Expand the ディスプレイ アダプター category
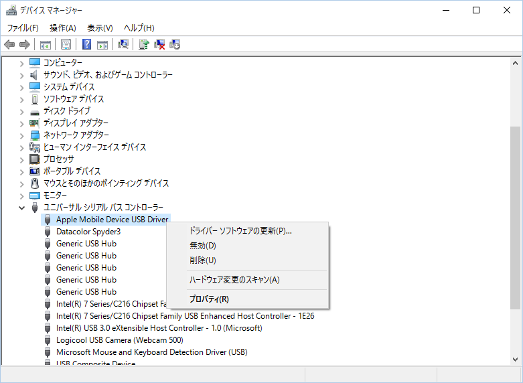This screenshot has height=383, width=523. coord(22,123)
